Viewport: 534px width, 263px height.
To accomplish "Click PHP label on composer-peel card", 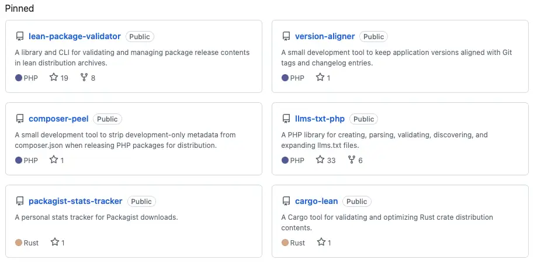I will pos(30,160).
